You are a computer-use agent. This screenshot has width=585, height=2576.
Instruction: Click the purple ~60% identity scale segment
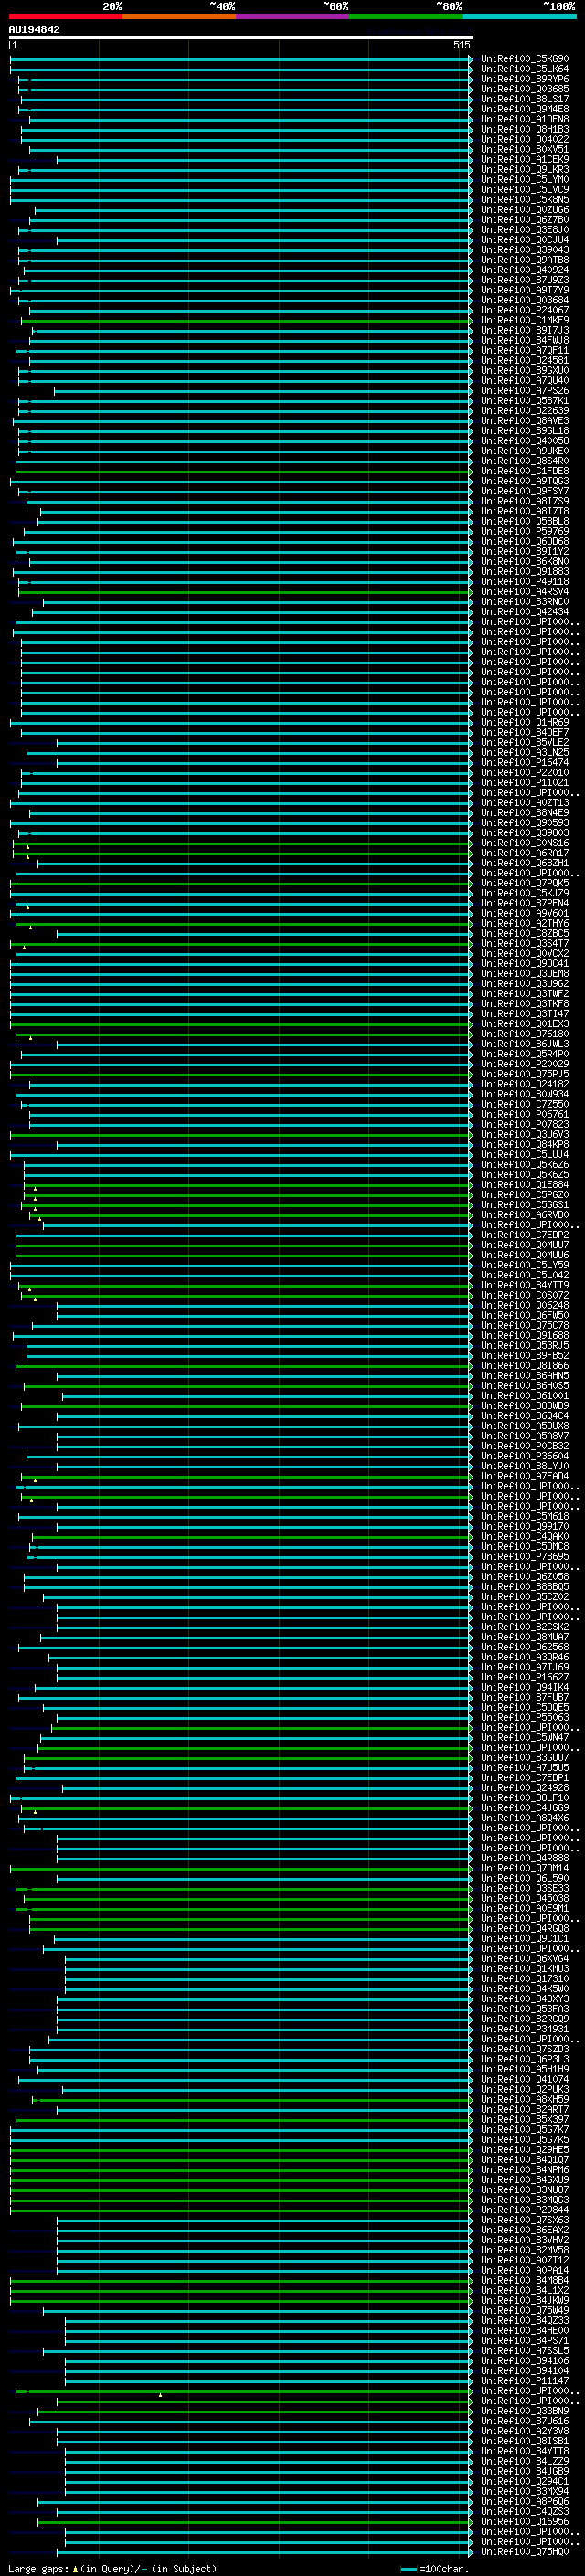(x=293, y=16)
